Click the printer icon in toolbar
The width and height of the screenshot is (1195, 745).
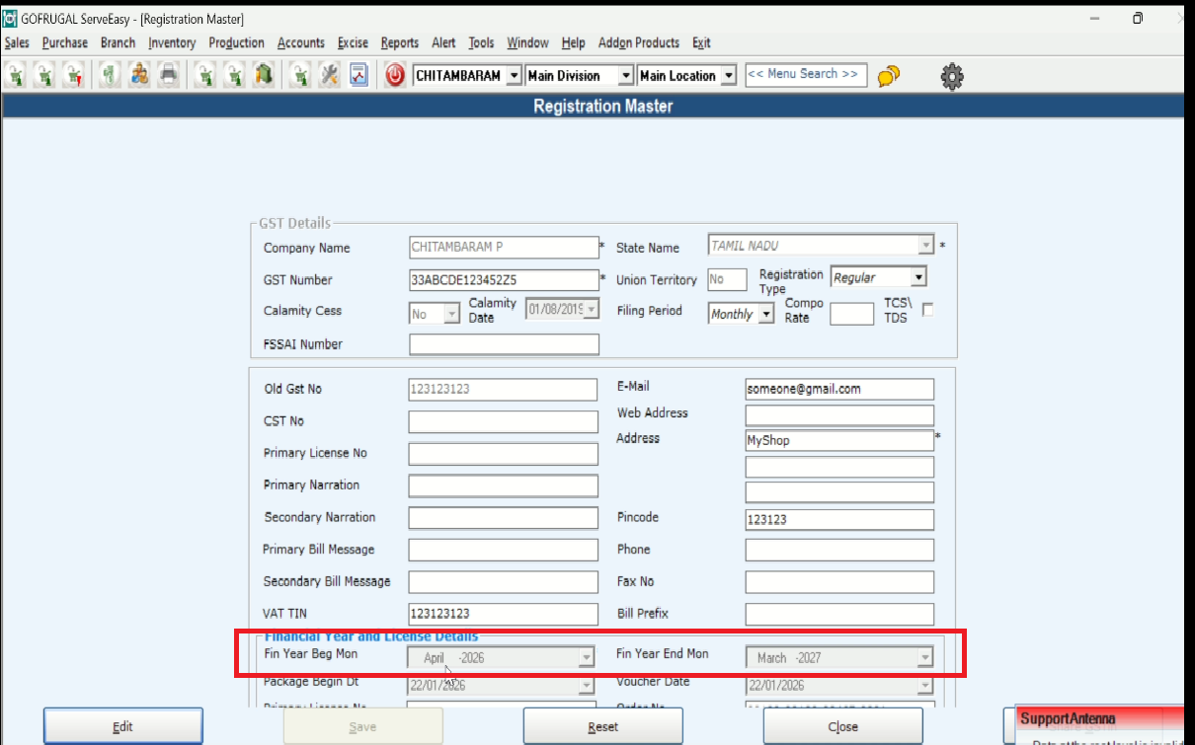(x=169, y=76)
